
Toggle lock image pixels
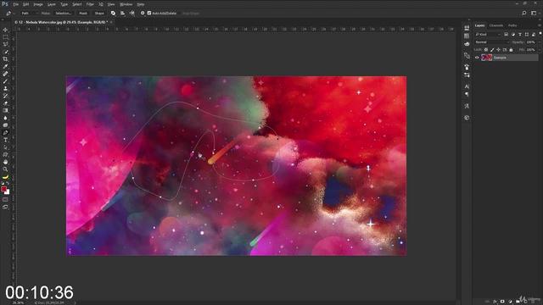492,50
